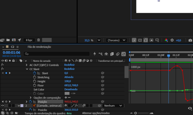Add composition option with plus button
The width and height of the screenshot is (193, 115).
pos(66,97)
